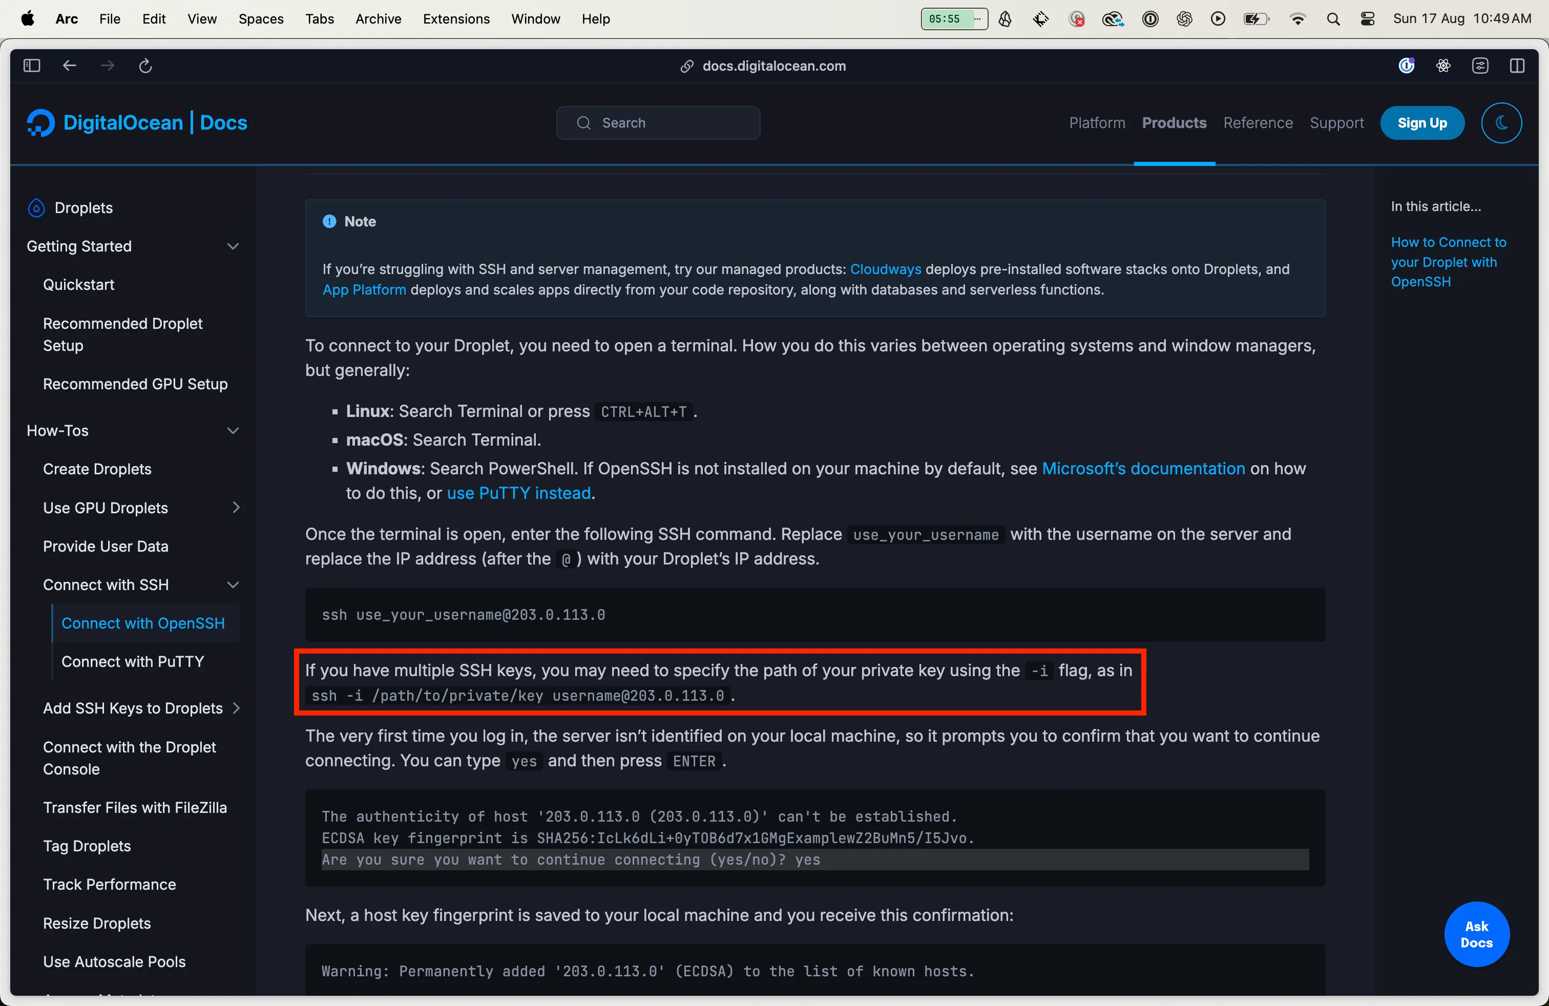Viewport: 1549px width, 1006px height.
Task: Expand the Use GPU Droplets section
Action: pos(236,508)
